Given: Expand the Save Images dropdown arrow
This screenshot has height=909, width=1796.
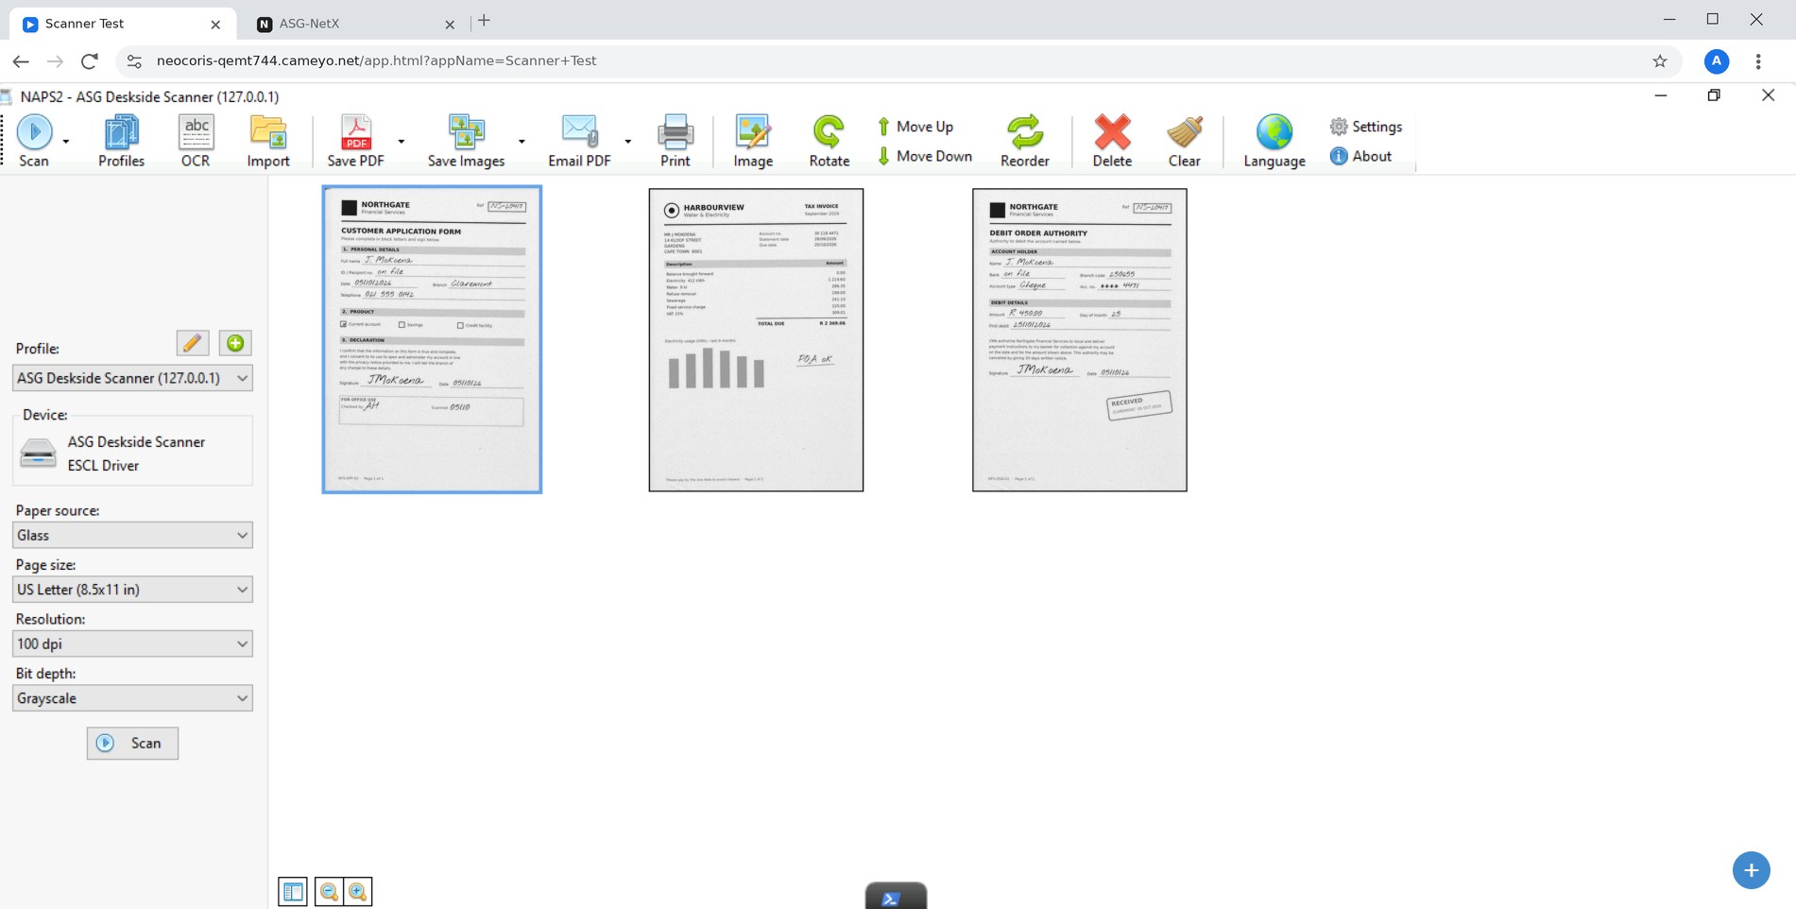Looking at the screenshot, I should coord(522,142).
